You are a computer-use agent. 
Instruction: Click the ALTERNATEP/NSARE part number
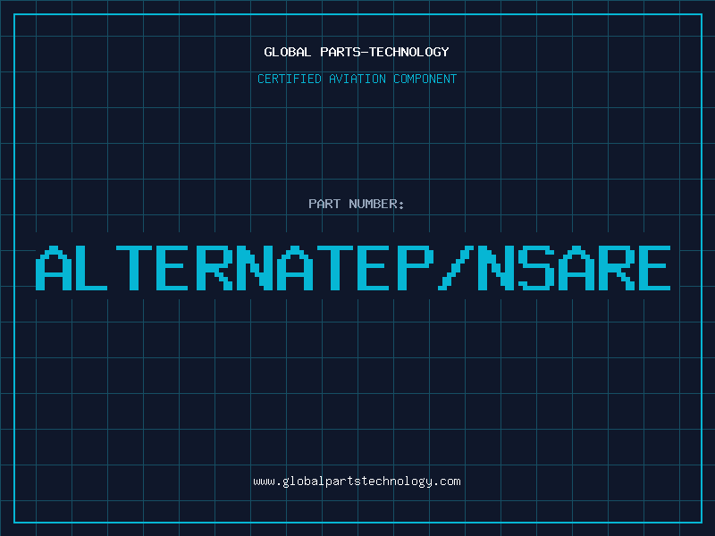[x=353, y=268]
